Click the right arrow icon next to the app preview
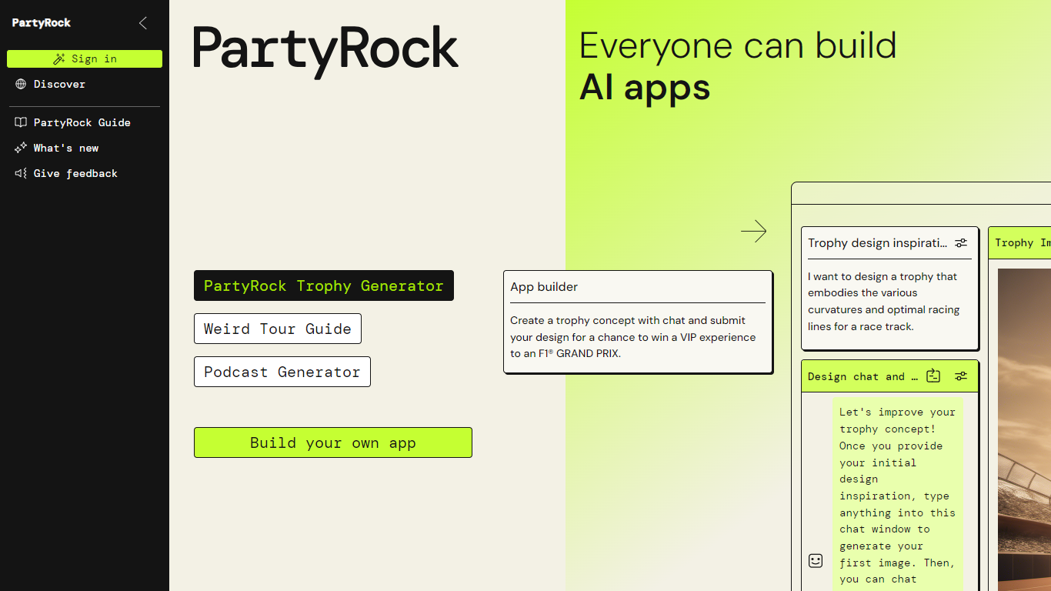1051x591 pixels. coord(754,231)
